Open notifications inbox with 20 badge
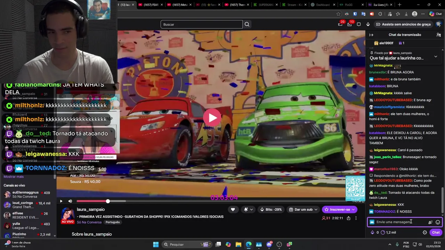This screenshot has width=445, height=250. (x=340, y=24)
